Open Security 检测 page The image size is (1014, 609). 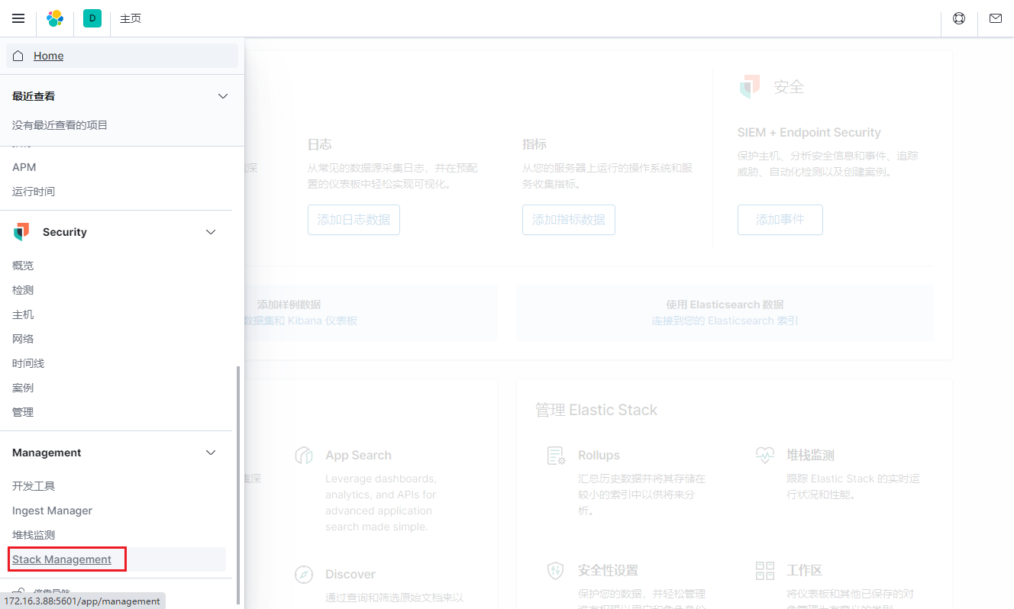point(23,290)
